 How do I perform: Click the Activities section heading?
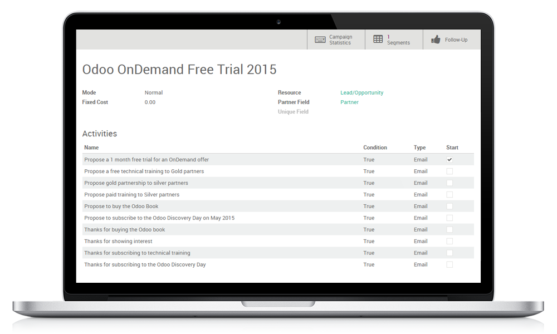pyautogui.click(x=100, y=134)
